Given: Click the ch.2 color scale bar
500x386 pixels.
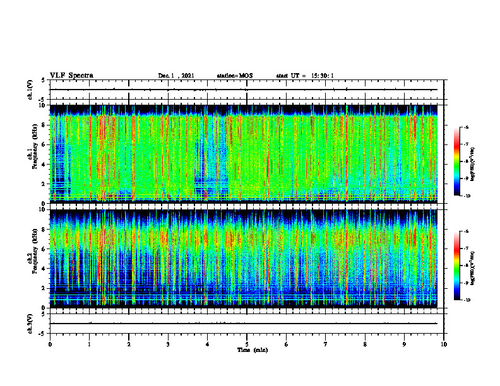Looking at the screenshot, I should (x=456, y=266).
